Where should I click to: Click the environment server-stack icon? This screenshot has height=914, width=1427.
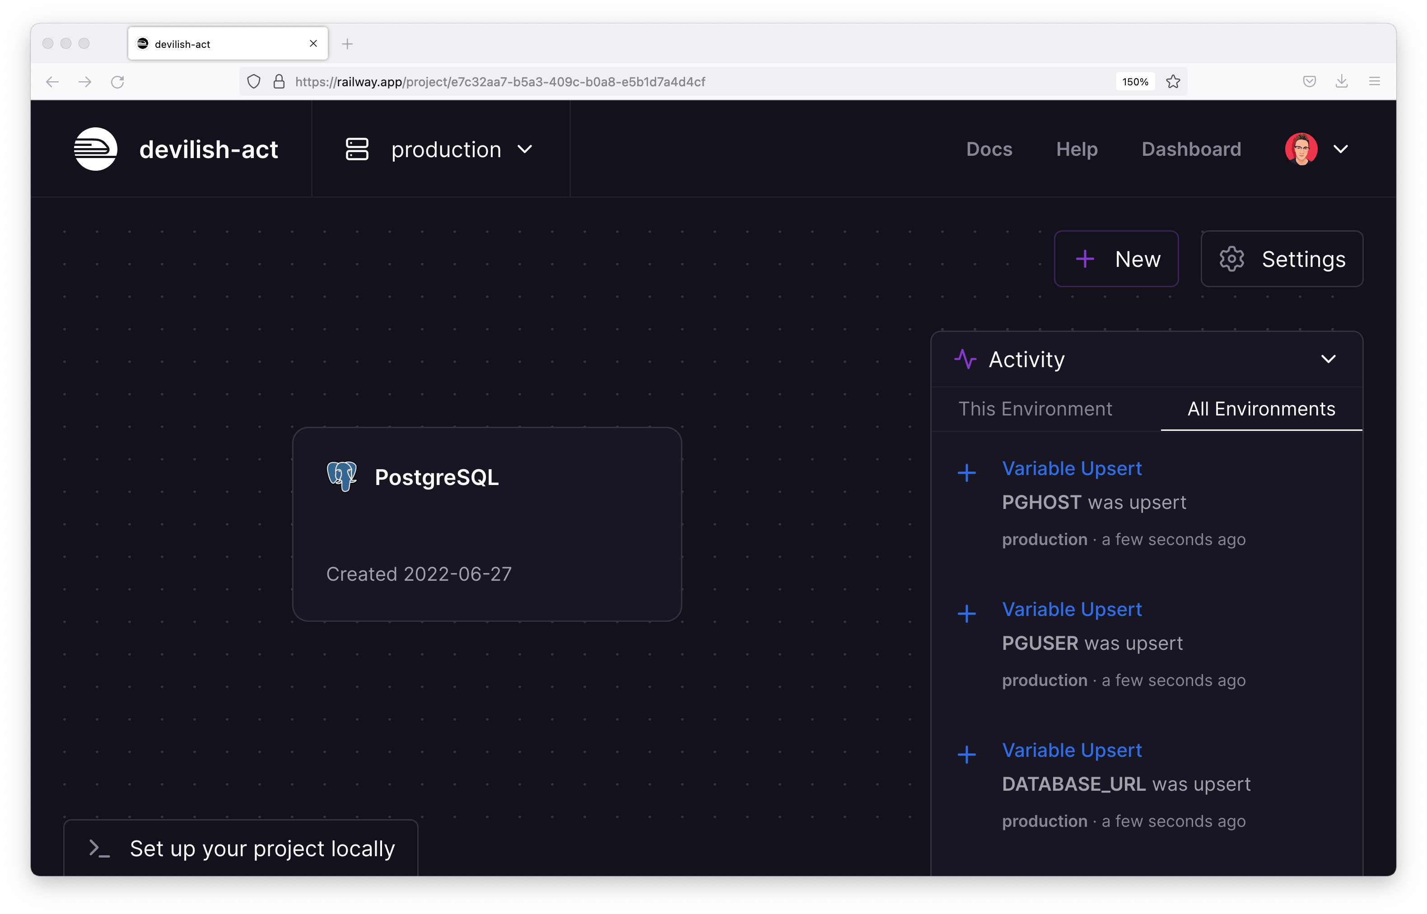point(357,149)
